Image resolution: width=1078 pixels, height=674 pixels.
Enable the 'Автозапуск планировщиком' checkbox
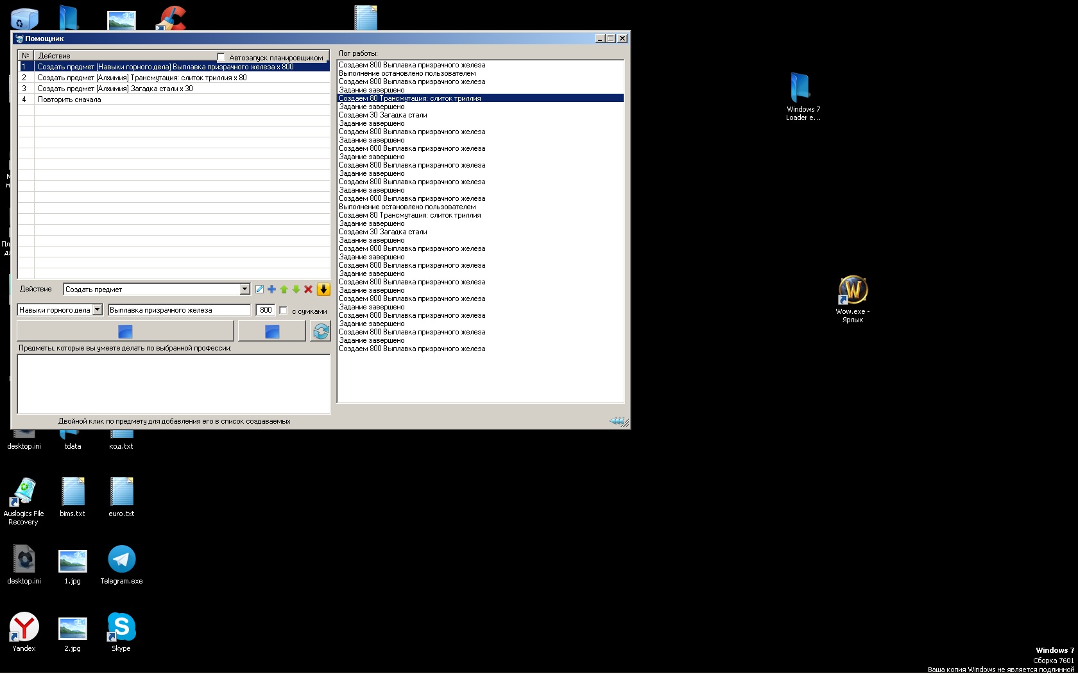pos(221,57)
